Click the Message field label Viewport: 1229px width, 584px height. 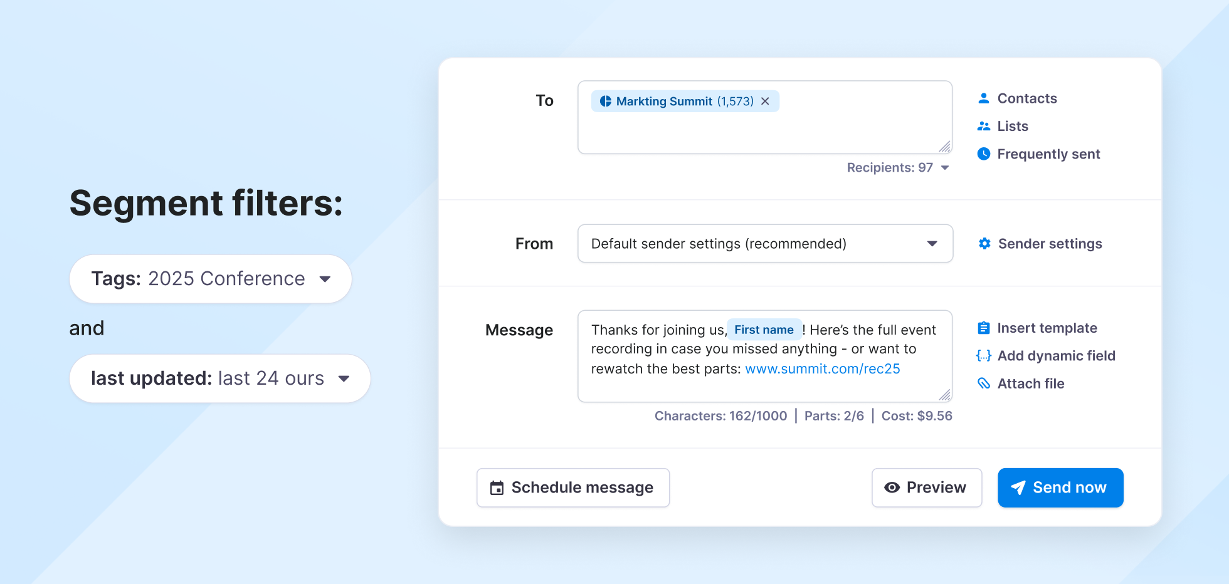tap(519, 330)
